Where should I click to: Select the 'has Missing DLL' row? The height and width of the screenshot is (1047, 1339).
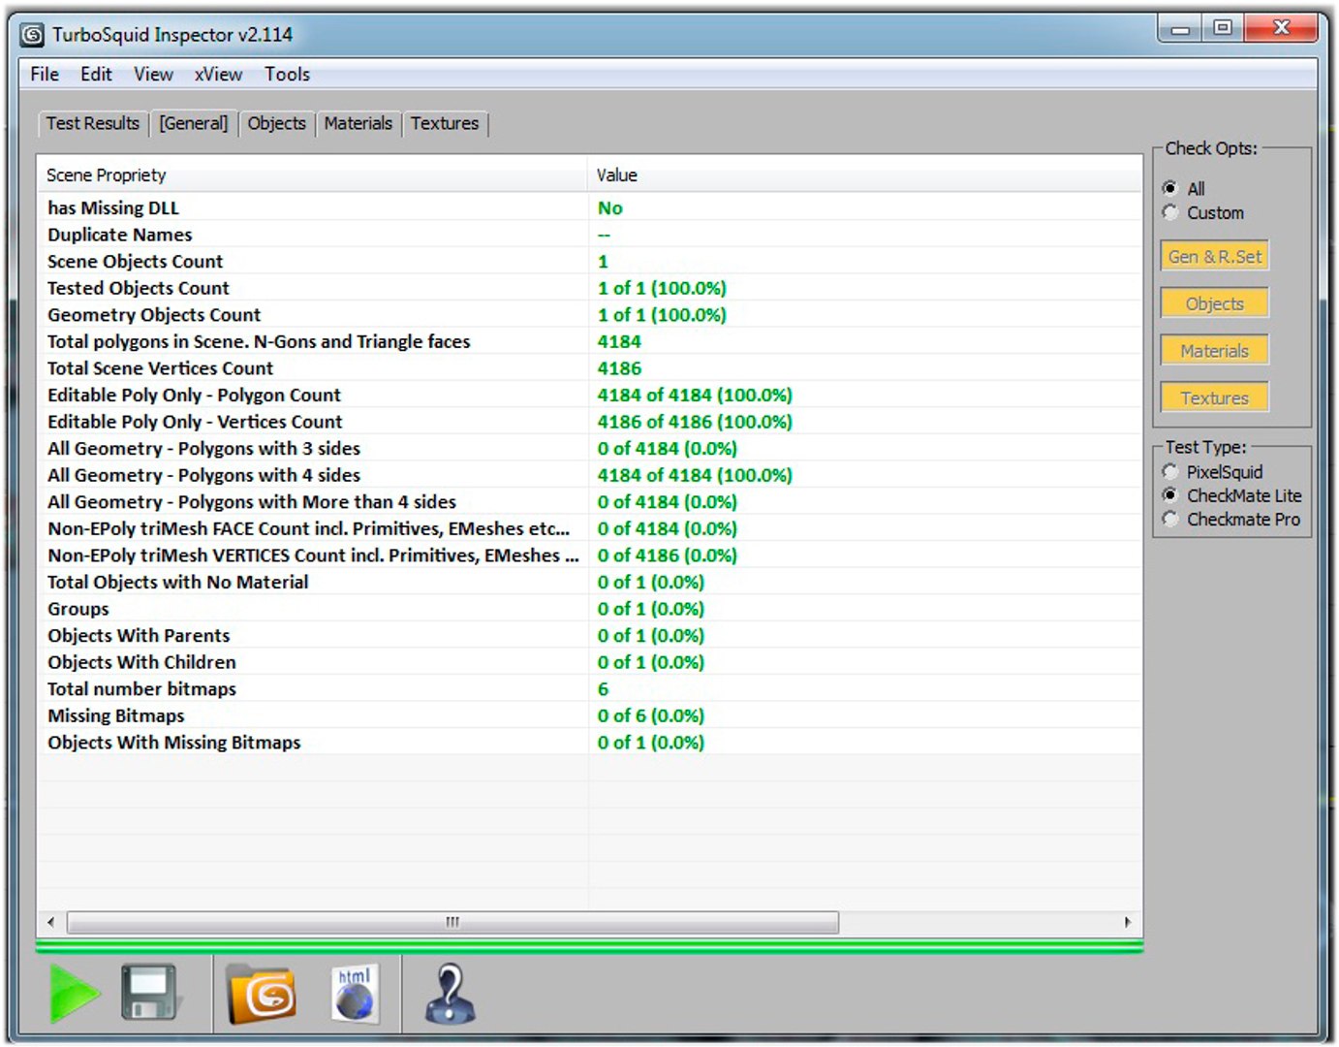589,208
